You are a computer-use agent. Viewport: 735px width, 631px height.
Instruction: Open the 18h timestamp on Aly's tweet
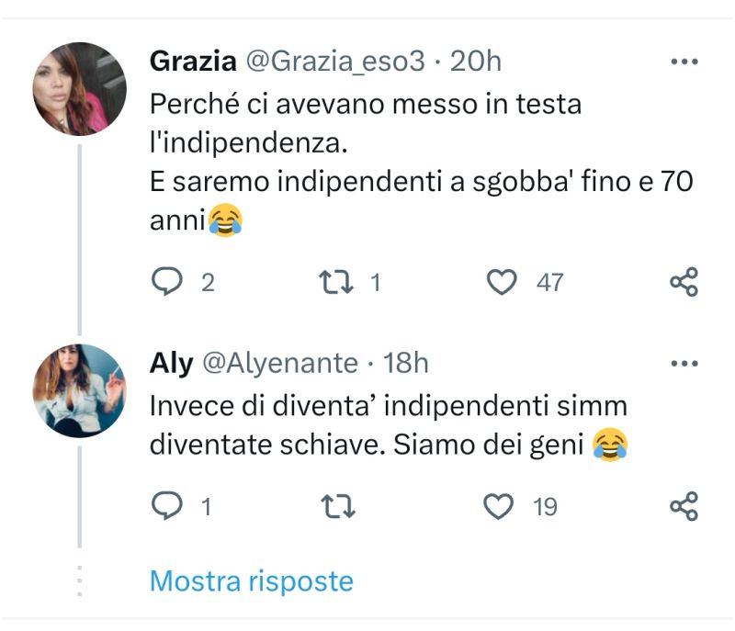(406, 364)
